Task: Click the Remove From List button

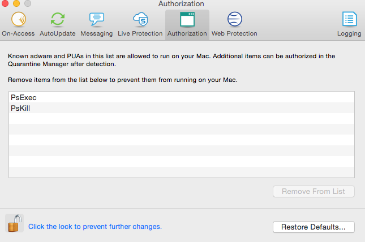Action: click(x=314, y=191)
